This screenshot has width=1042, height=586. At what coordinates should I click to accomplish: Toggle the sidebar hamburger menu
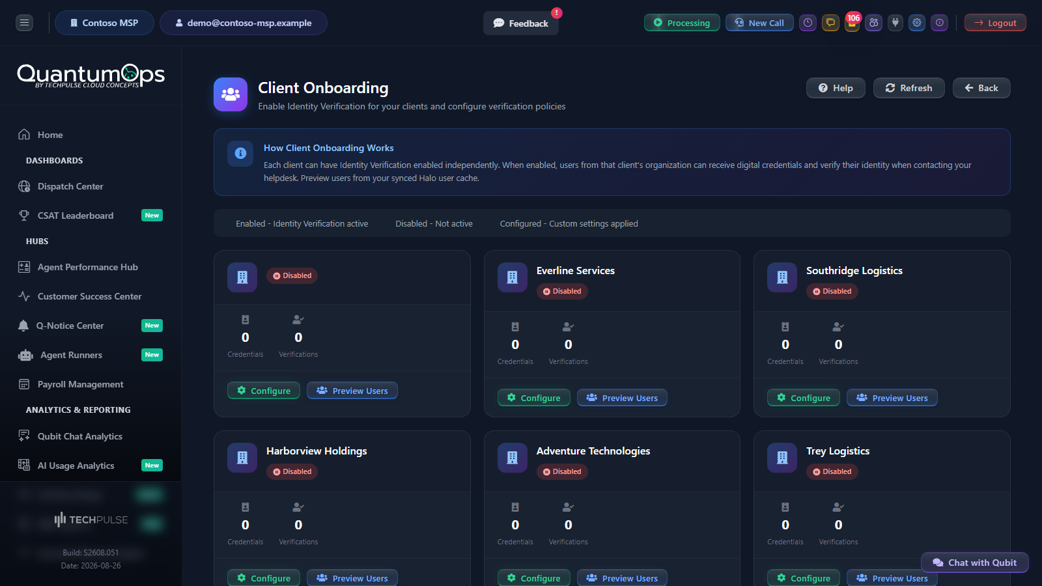pos(24,23)
